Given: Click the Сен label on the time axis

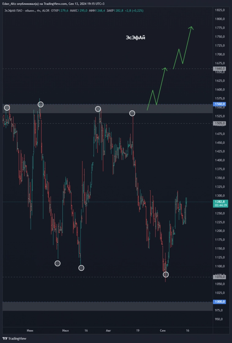Looking at the screenshot, I should tap(163, 331).
